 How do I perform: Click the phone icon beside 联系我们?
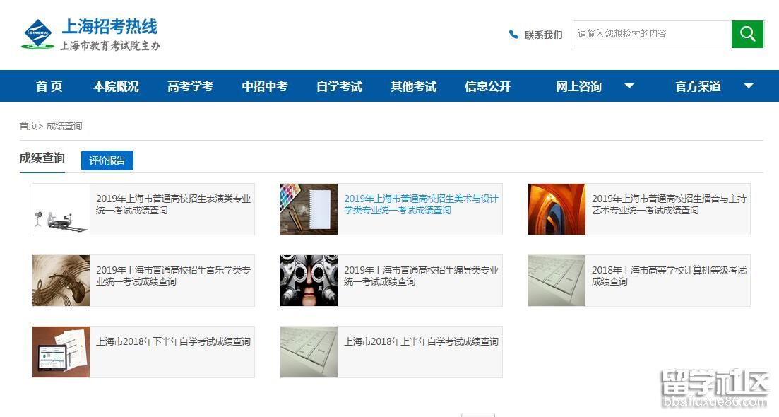513,34
